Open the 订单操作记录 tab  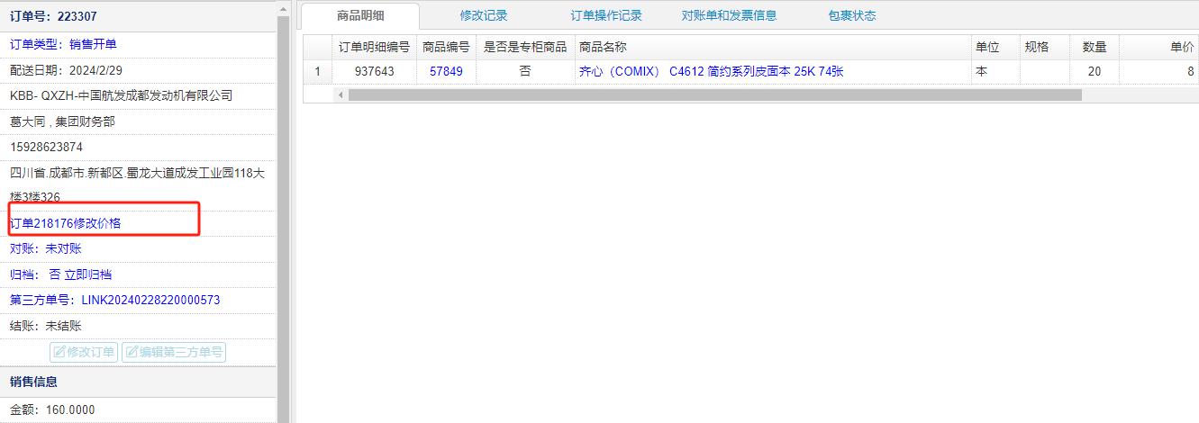click(606, 15)
